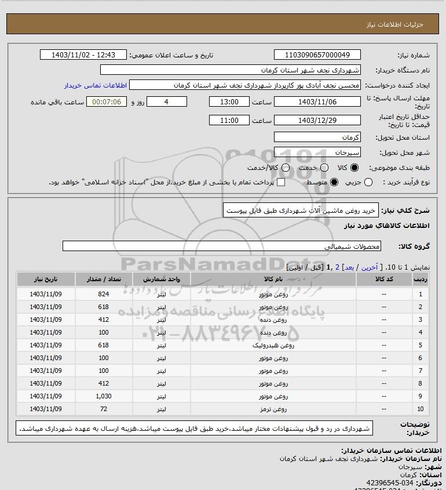
Task: Click quantity 824 in row 1
Action: point(104,294)
